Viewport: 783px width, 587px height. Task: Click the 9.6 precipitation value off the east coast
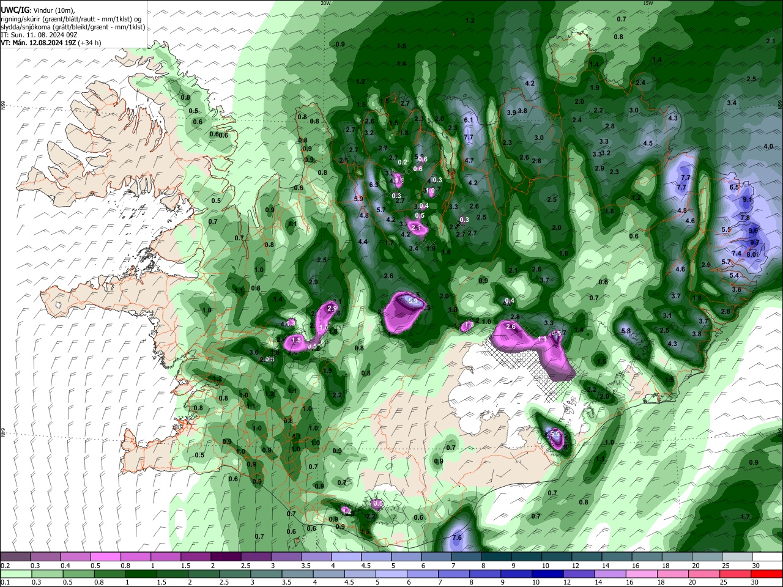pos(753,231)
